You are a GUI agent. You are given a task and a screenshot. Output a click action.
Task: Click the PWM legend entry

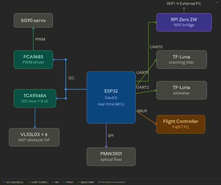[68, 182]
